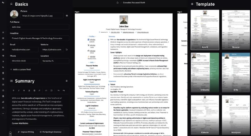
Task: Click the Improve Writing button
Action: [x=26, y=132]
